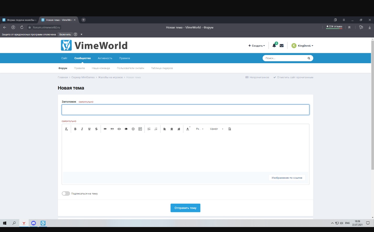Open the text color picker
374x232 pixels.
click(188, 129)
